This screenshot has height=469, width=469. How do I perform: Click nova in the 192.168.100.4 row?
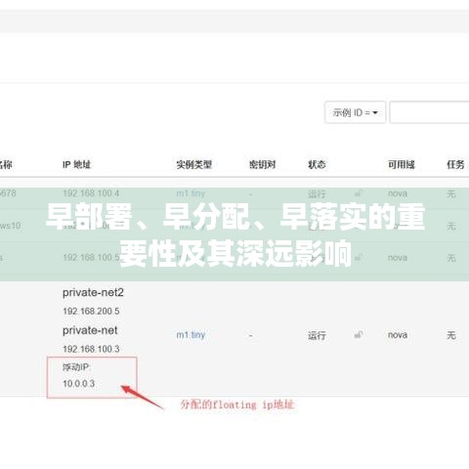398,193
